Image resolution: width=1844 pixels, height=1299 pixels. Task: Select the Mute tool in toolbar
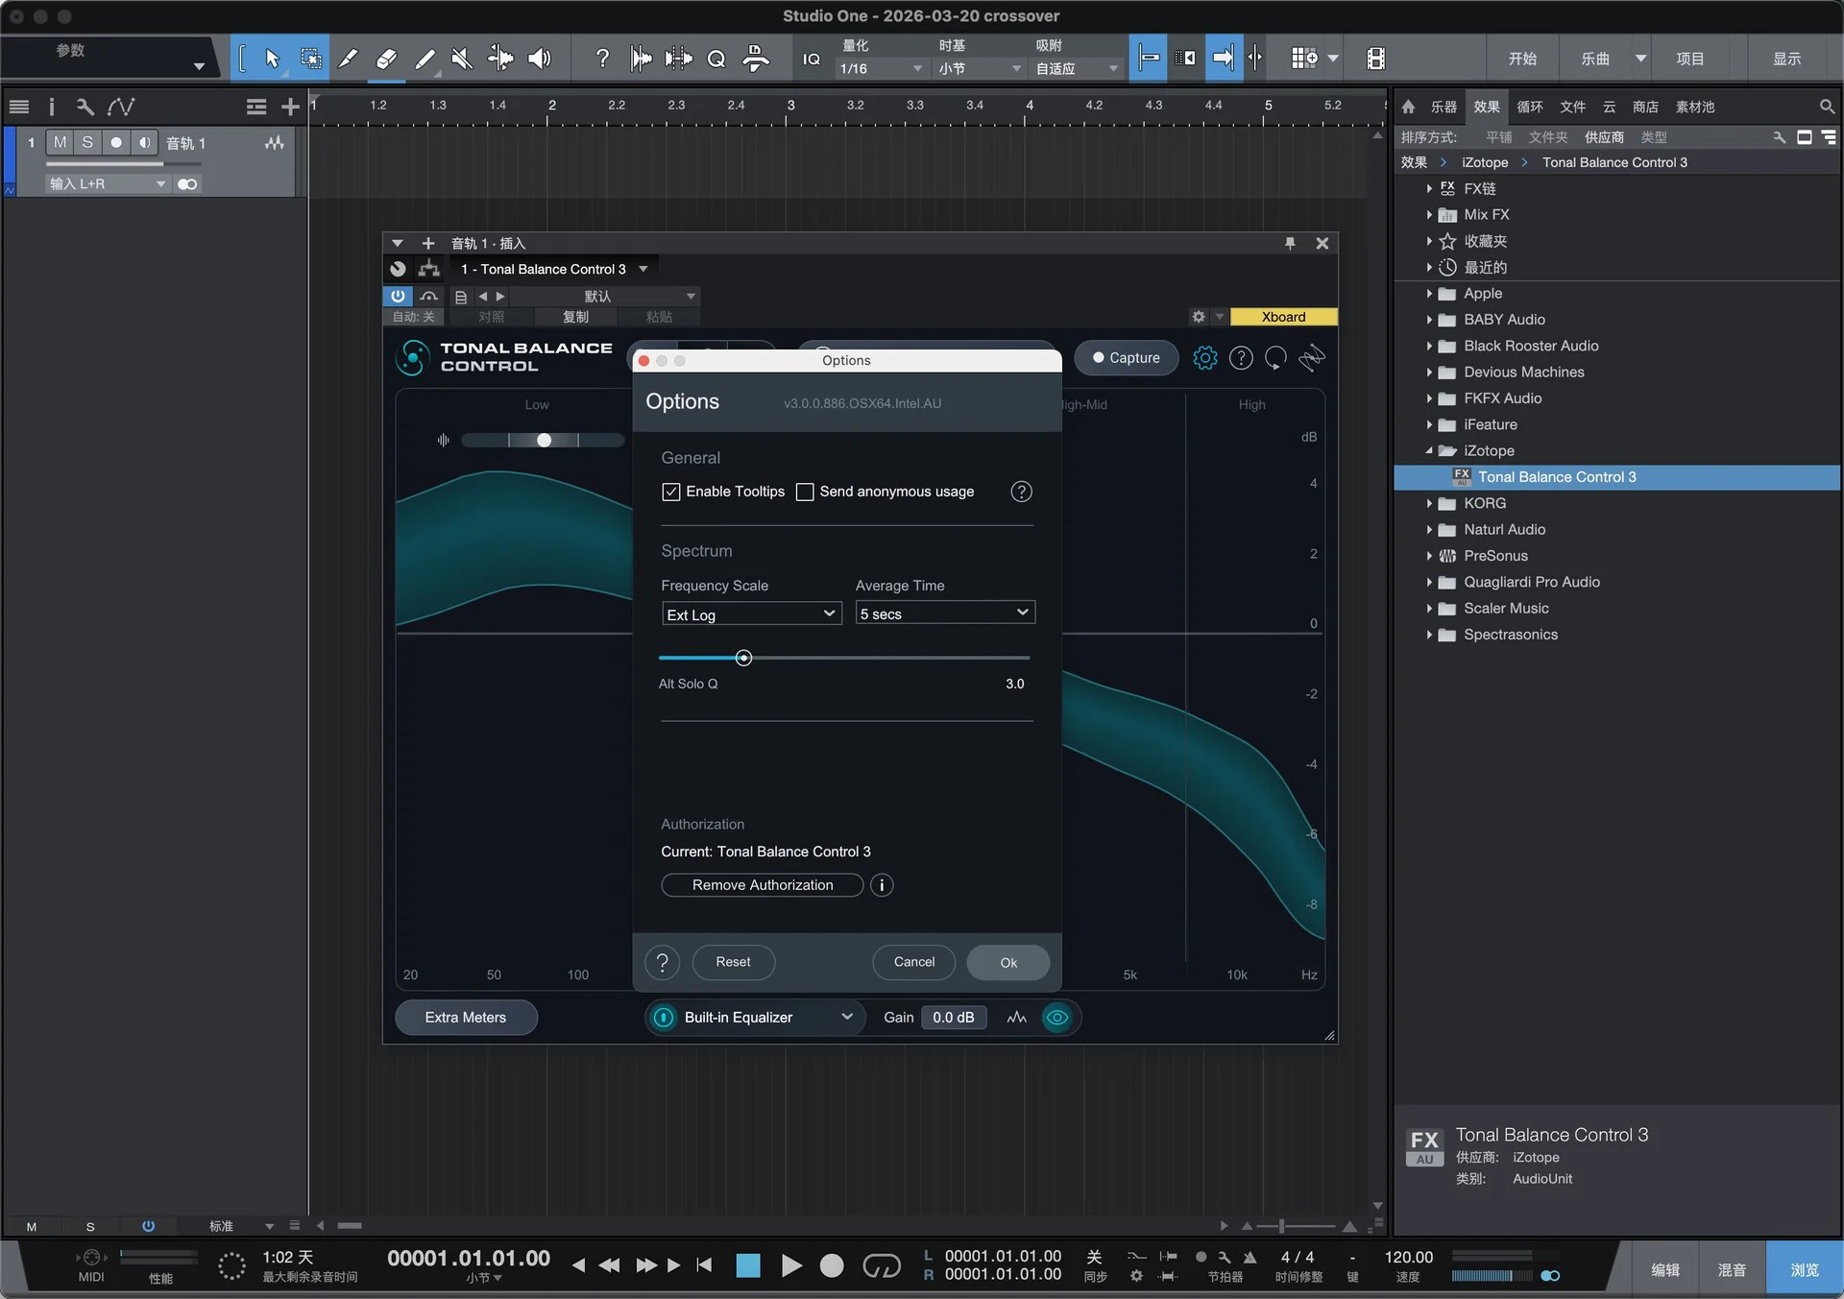pos(462,59)
